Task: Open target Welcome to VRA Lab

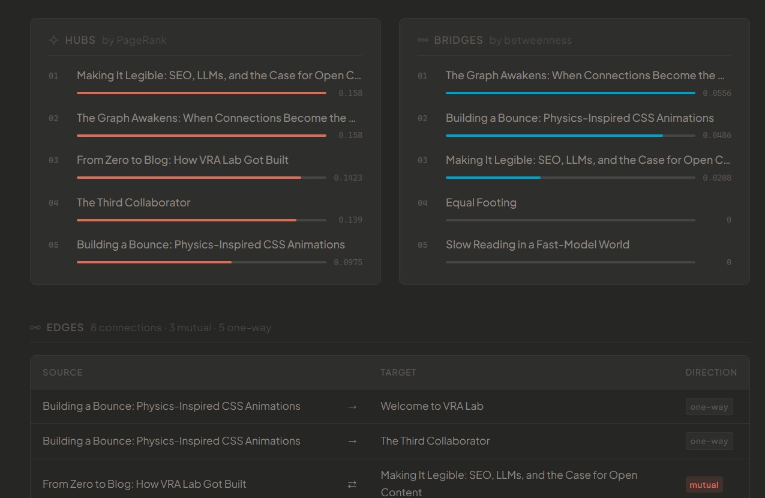Action: pyautogui.click(x=432, y=406)
